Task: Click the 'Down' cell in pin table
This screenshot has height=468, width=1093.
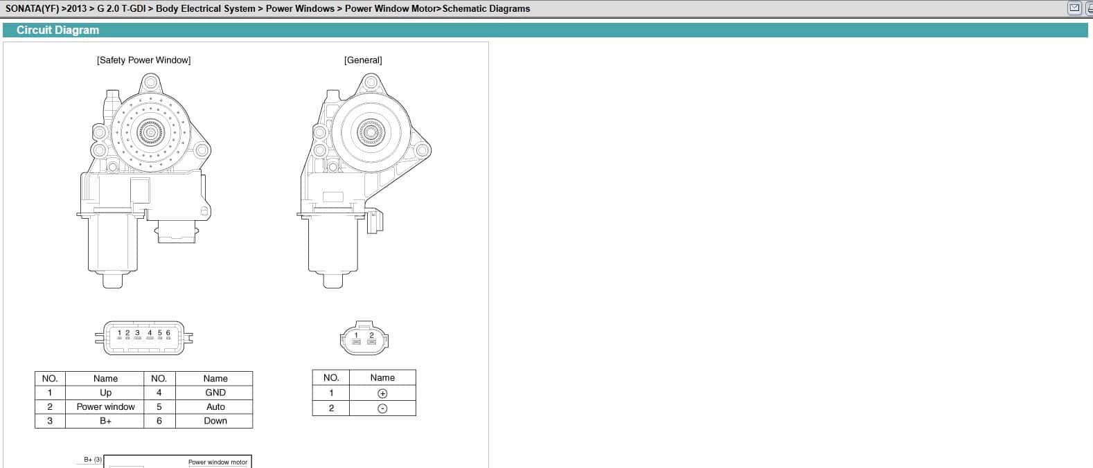Action: tap(215, 421)
